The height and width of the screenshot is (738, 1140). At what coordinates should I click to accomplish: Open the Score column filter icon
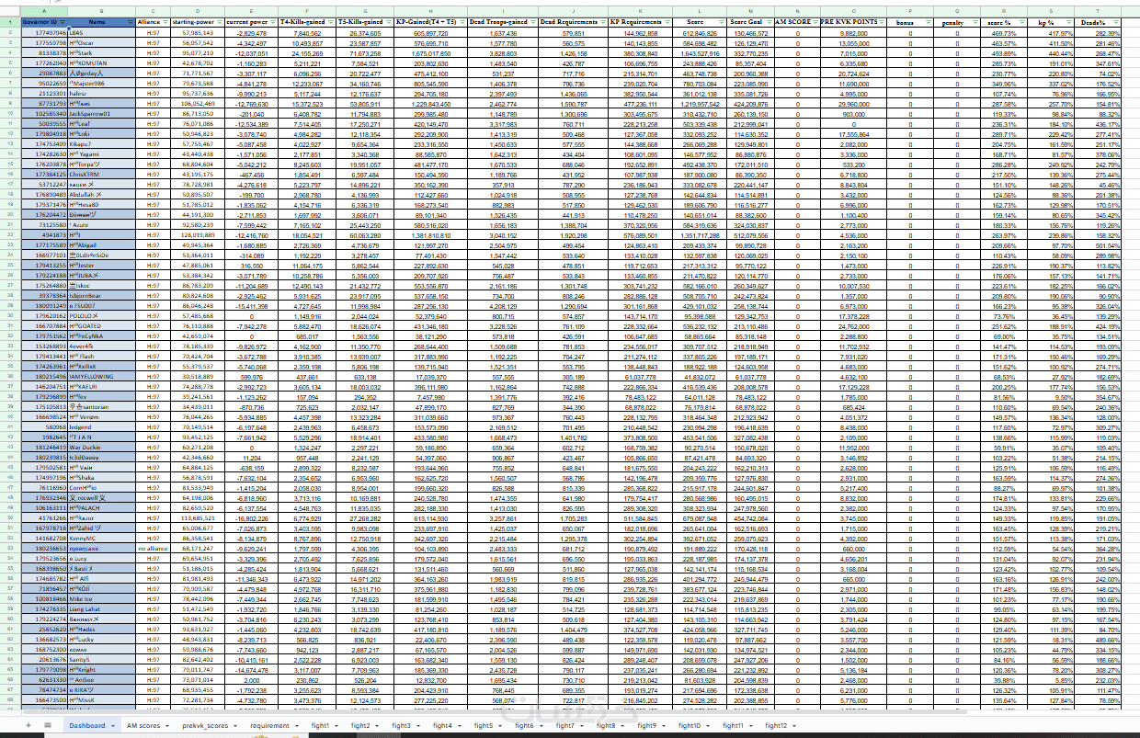coord(722,22)
